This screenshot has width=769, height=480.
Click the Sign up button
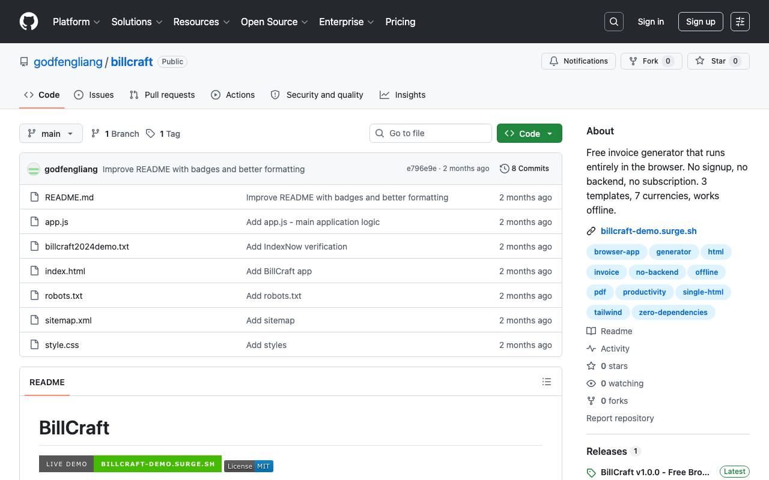tap(701, 22)
